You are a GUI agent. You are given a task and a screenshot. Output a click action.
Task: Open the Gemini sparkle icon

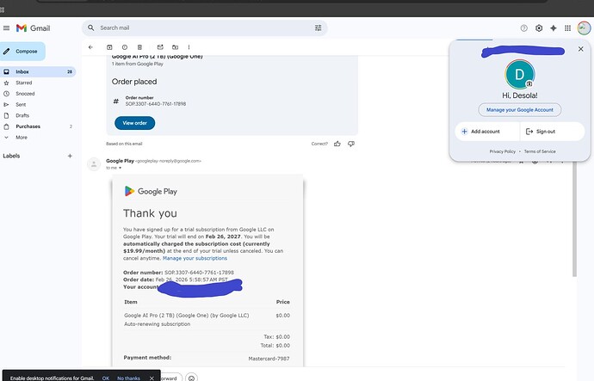click(x=553, y=28)
